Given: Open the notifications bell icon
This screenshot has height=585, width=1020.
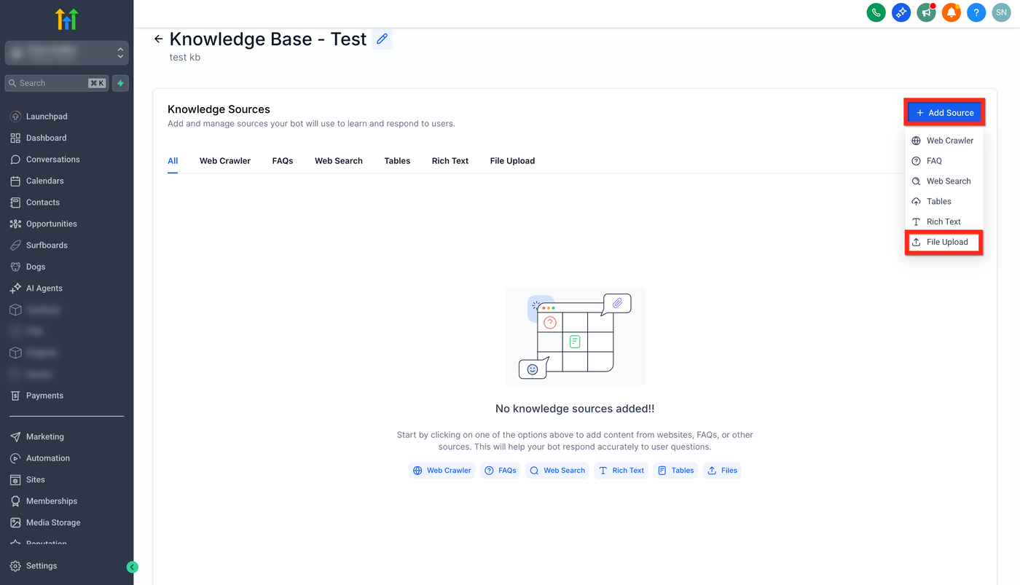Looking at the screenshot, I should pos(951,12).
